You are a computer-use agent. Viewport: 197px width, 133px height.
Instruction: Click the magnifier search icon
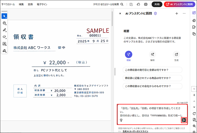122,4
